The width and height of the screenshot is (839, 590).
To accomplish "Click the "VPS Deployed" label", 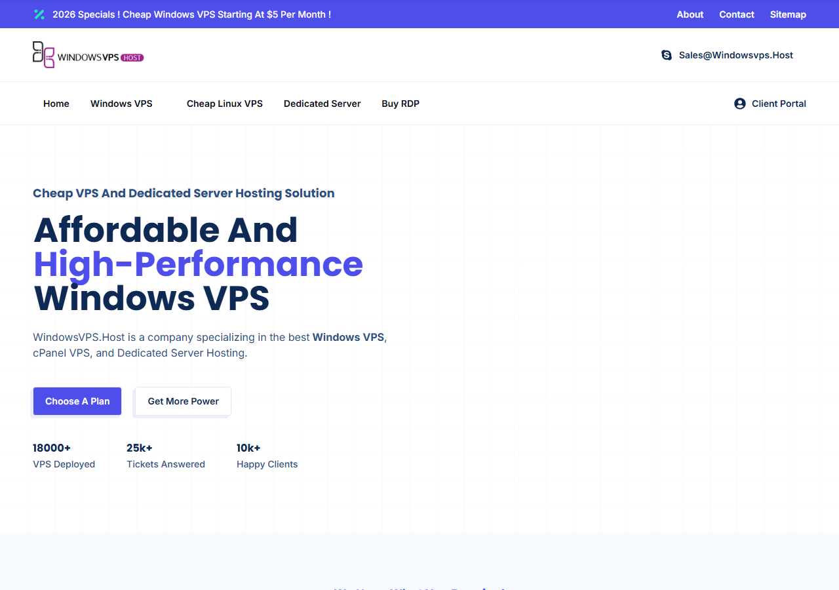I will tap(64, 464).
